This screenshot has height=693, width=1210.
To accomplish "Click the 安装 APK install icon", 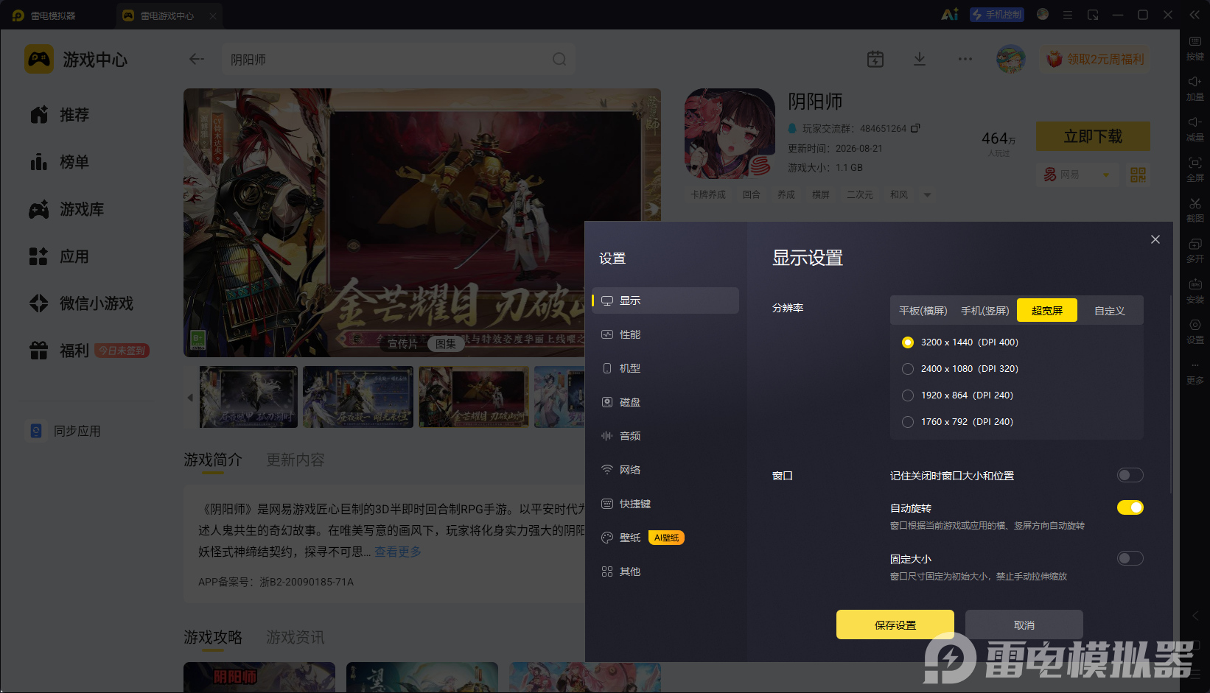I will (1195, 292).
